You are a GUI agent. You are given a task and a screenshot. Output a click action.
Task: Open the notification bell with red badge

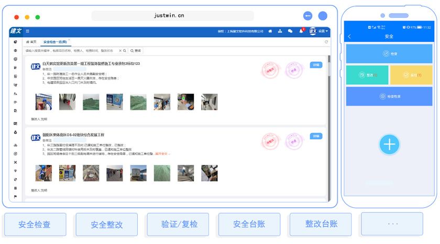coord(301,31)
